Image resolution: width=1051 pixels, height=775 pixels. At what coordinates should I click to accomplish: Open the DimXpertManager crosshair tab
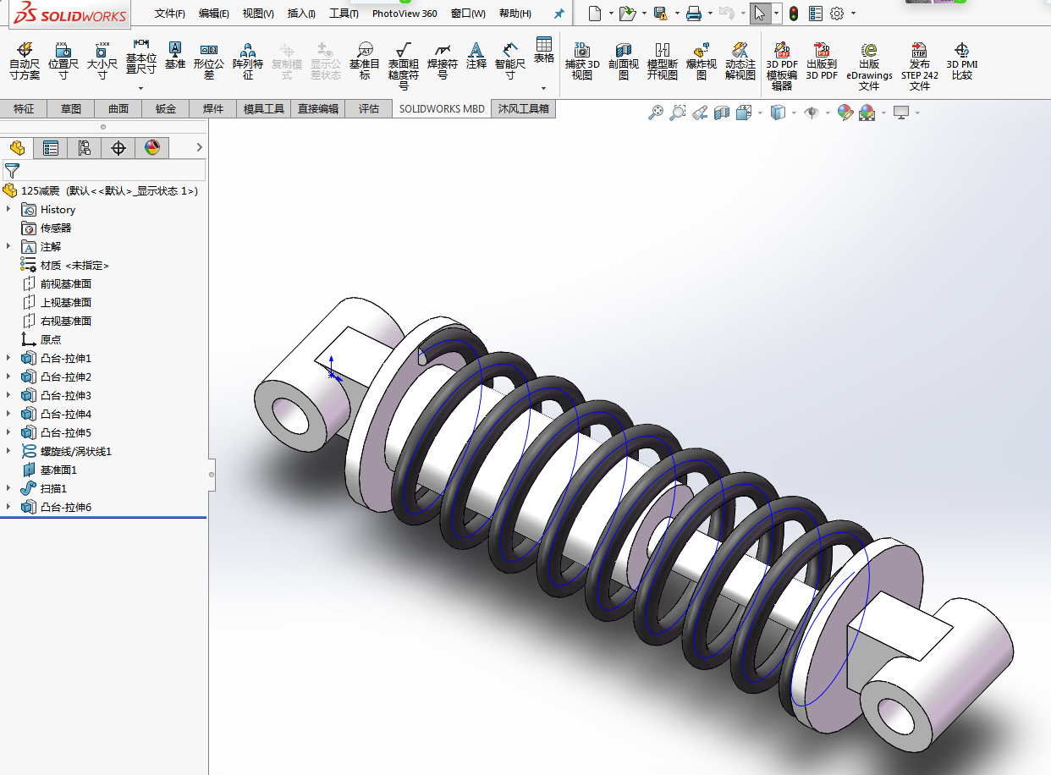[118, 148]
